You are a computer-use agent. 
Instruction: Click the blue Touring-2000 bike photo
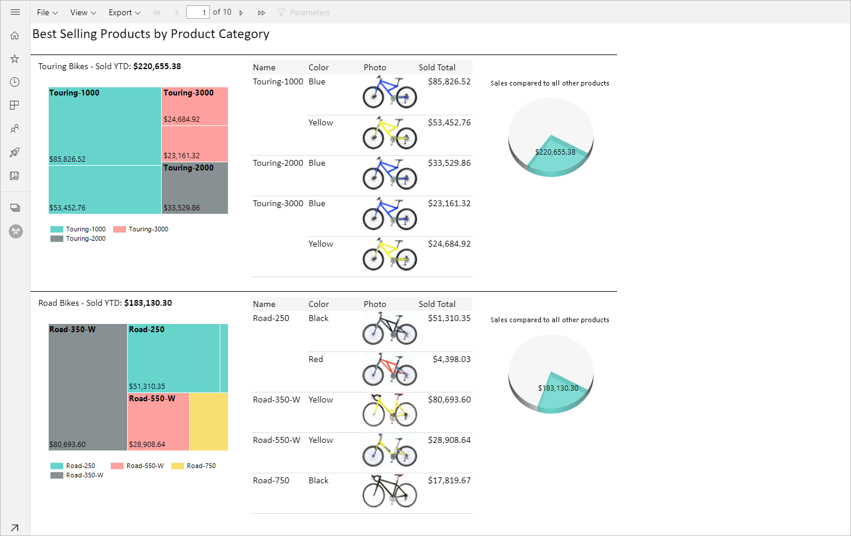click(390, 174)
